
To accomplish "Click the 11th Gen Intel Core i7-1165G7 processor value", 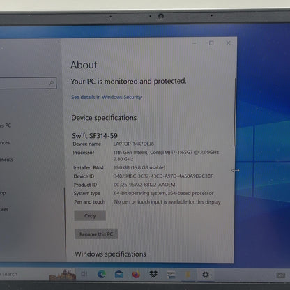I will pos(166,155).
